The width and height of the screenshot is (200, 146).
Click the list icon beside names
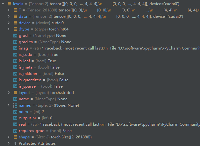pyautogui.click(x=15, y=105)
